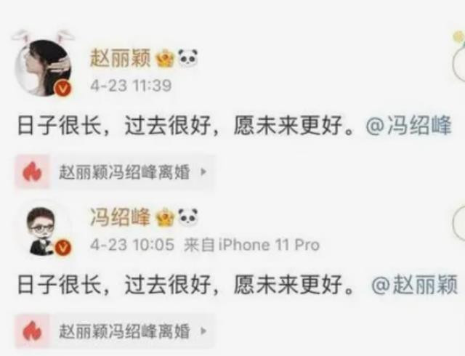
Task: Open 冯绍峰's cartoon profile avatar
Action: (44, 230)
